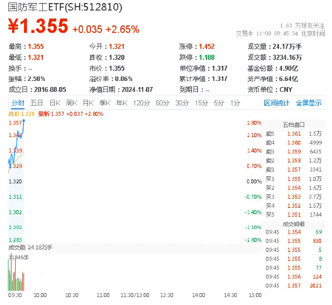Click the current price ¥1.355
The width and height of the screenshot is (332, 305).
[38, 26]
